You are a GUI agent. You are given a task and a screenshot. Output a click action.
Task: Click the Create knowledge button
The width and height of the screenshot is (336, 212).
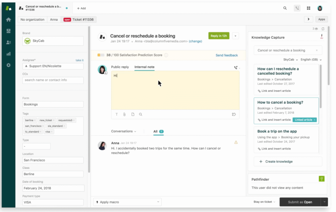click(x=288, y=162)
